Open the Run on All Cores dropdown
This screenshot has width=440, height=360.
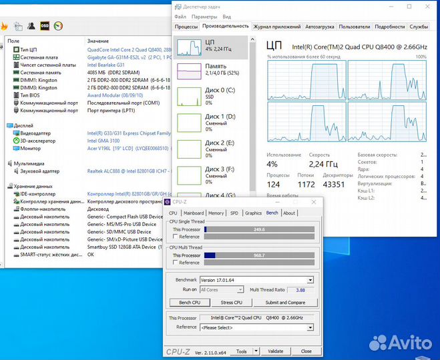coord(240,290)
